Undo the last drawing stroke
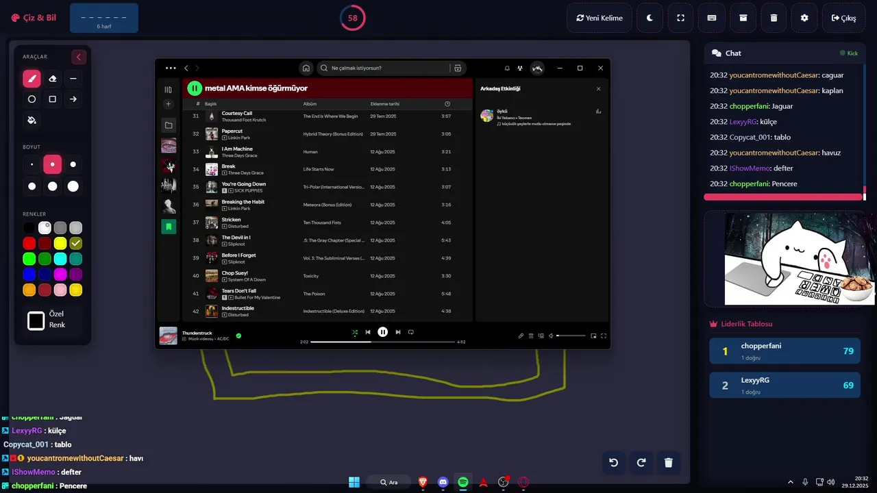Screen dimensions: 877x493 (613, 462)
